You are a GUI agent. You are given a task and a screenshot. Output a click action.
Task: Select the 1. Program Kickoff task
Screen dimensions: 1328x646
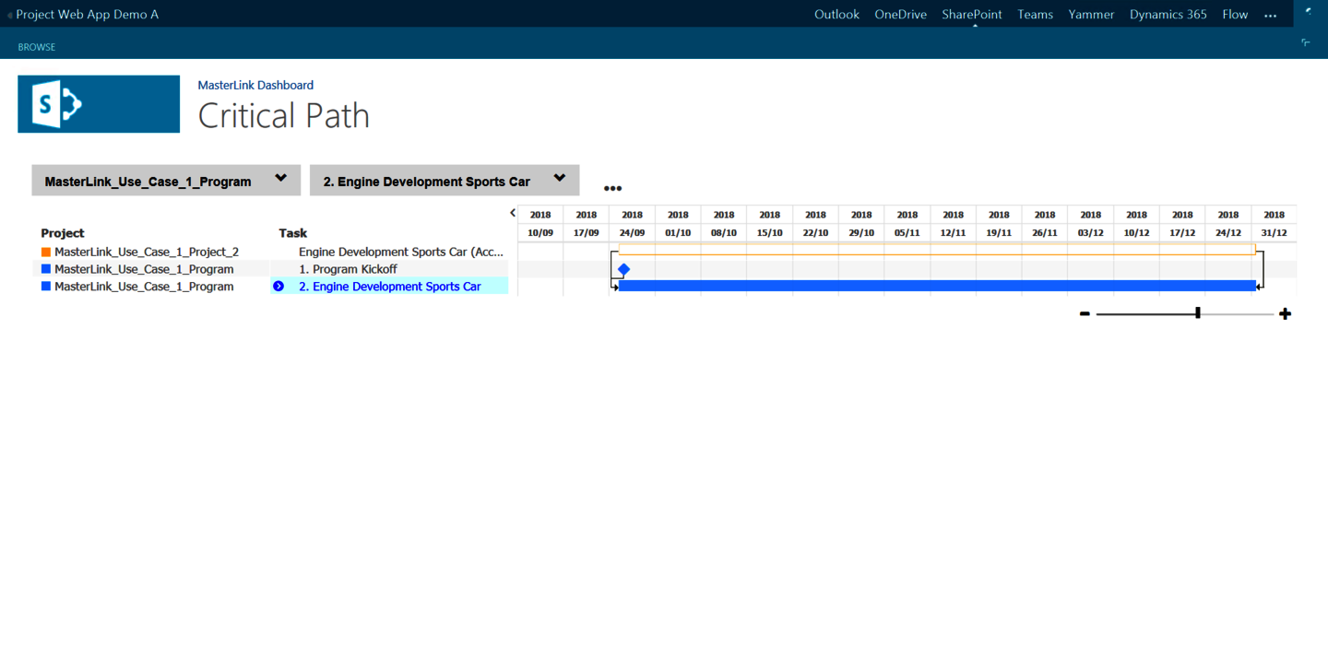click(348, 269)
